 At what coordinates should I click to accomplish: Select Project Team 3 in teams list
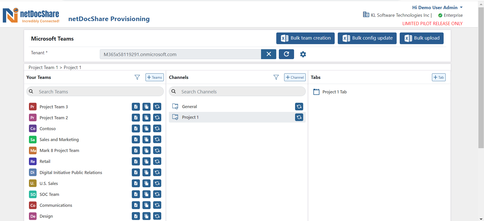54,107
